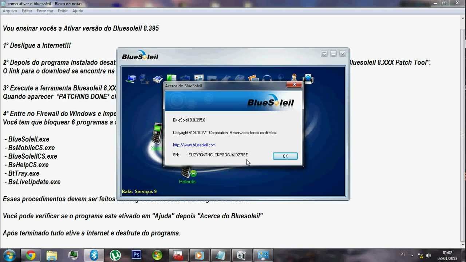The width and height of the screenshot is (466, 262).
Task: Open the orange media player taskbar icon
Action: click(199, 255)
